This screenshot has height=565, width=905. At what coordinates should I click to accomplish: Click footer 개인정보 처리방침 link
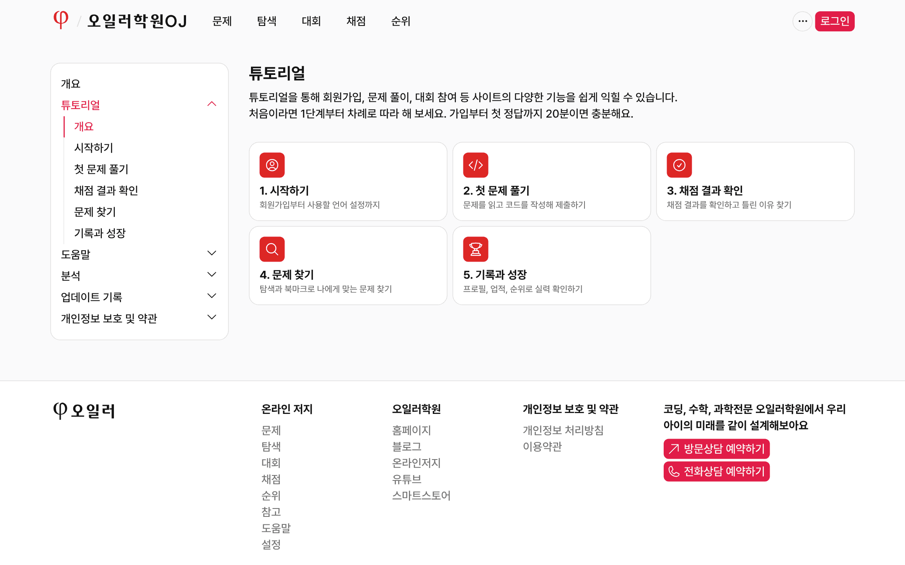pyautogui.click(x=563, y=430)
